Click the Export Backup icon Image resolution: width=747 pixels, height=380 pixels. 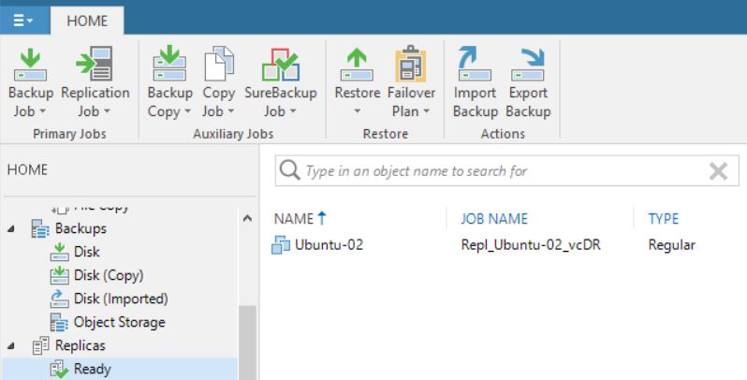tap(527, 65)
